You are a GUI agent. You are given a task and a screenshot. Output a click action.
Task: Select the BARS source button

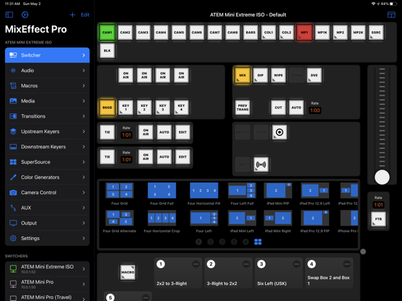pos(251,33)
